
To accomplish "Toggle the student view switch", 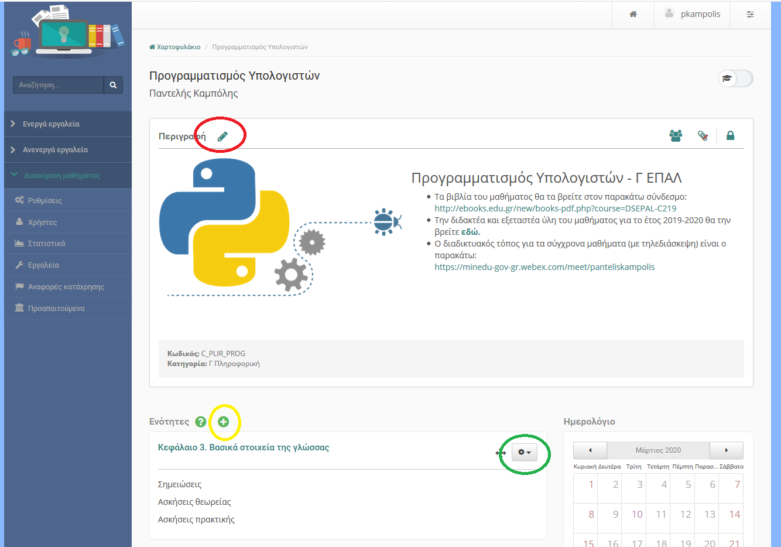I will pyautogui.click(x=735, y=78).
